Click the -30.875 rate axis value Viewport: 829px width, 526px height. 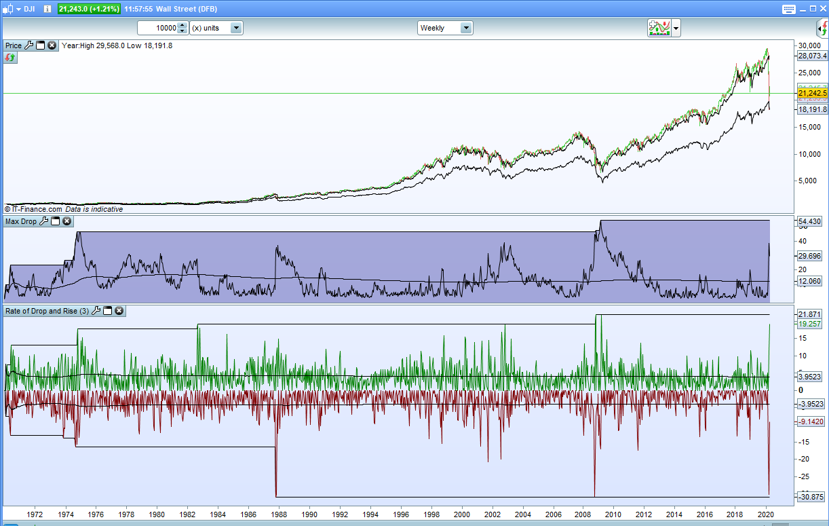click(811, 497)
